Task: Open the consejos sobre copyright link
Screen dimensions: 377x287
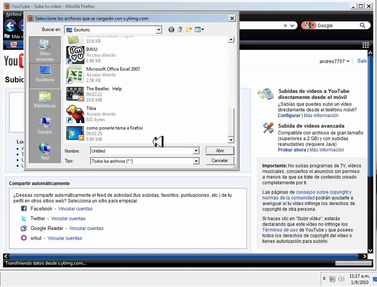Action: pos(322,192)
